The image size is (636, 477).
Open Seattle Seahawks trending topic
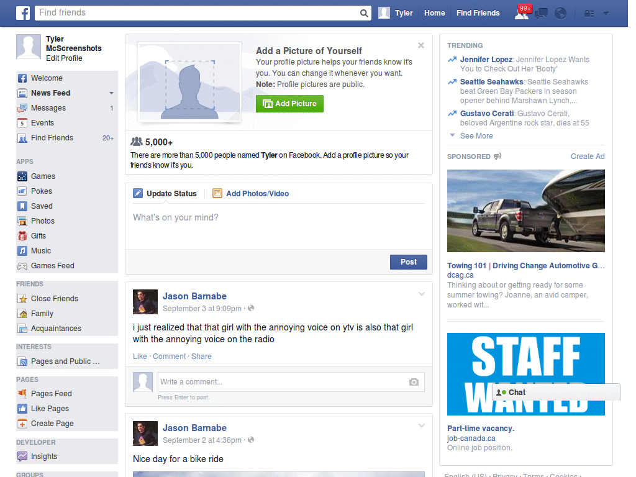pyautogui.click(x=492, y=82)
